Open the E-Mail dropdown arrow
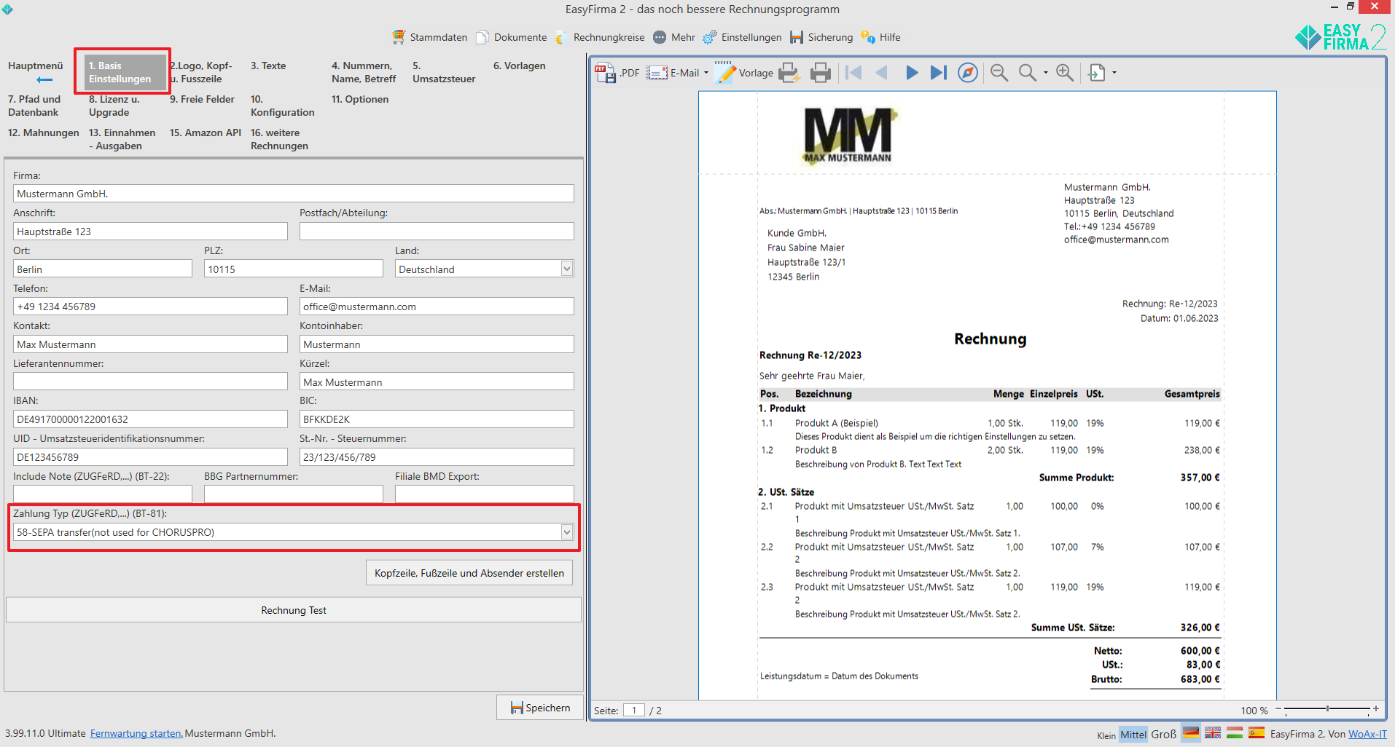The height and width of the screenshot is (747, 1395). tap(706, 73)
